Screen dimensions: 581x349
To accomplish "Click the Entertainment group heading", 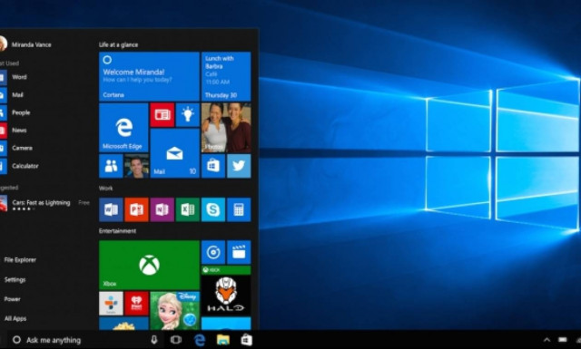I will 117,231.
